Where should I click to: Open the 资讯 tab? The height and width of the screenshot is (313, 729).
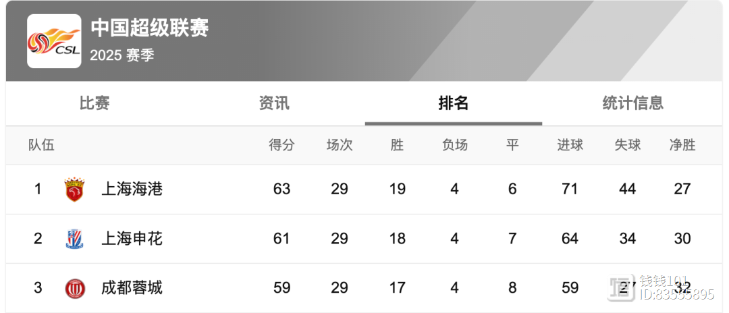click(x=274, y=103)
